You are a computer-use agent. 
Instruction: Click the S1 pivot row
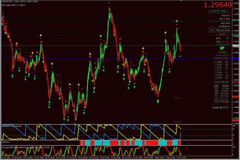click(221, 72)
